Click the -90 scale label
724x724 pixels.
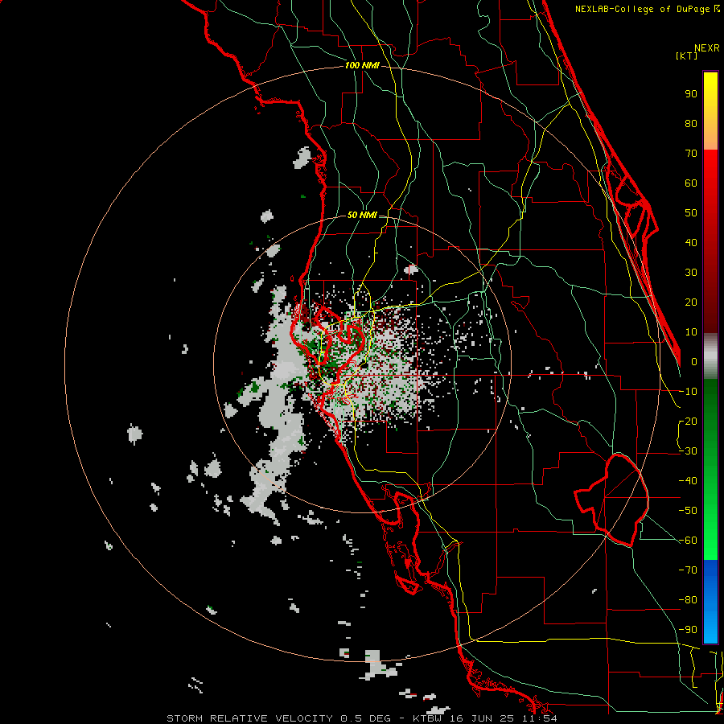click(x=688, y=630)
